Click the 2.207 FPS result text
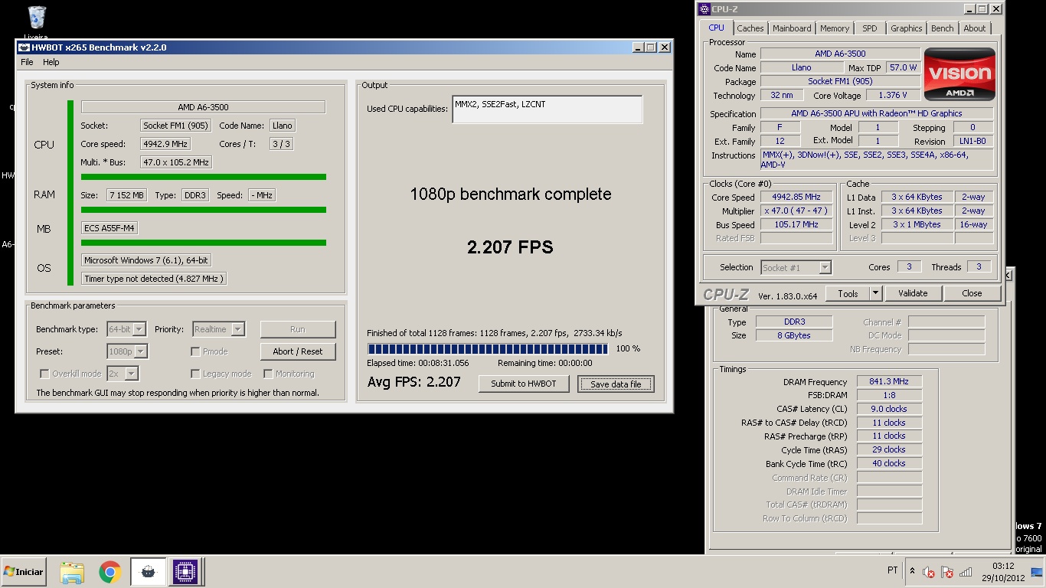 click(510, 247)
